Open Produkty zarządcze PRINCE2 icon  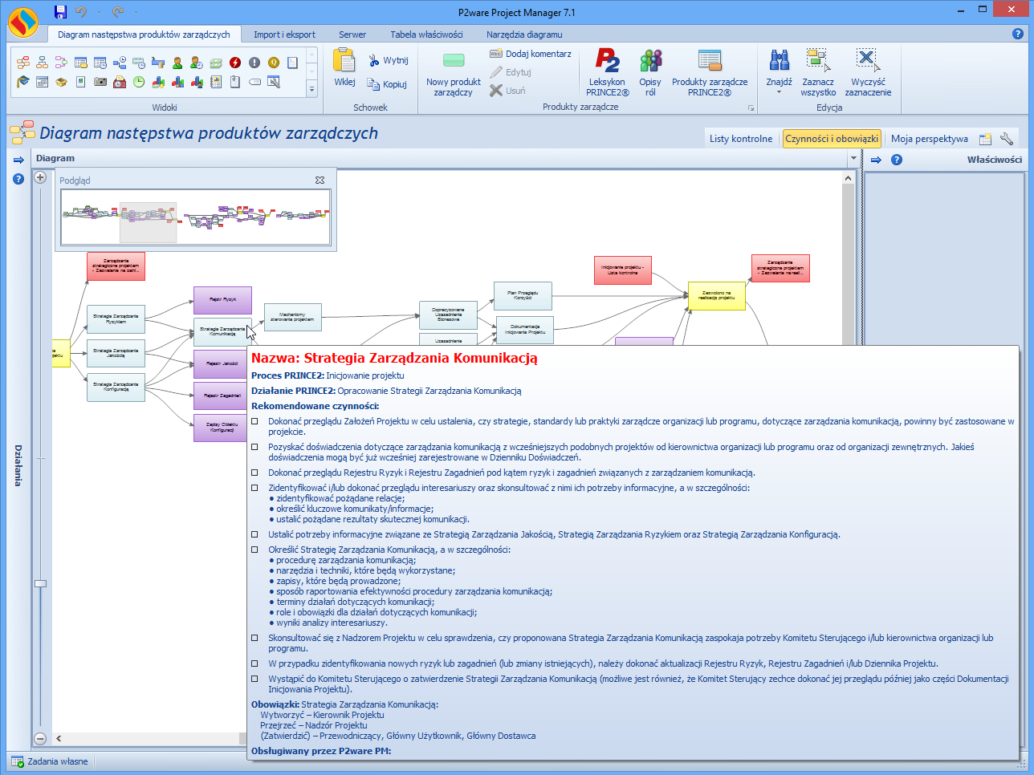[710, 72]
